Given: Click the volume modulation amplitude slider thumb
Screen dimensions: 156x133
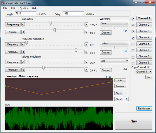Looking at the screenshot, I should coord(43,68).
